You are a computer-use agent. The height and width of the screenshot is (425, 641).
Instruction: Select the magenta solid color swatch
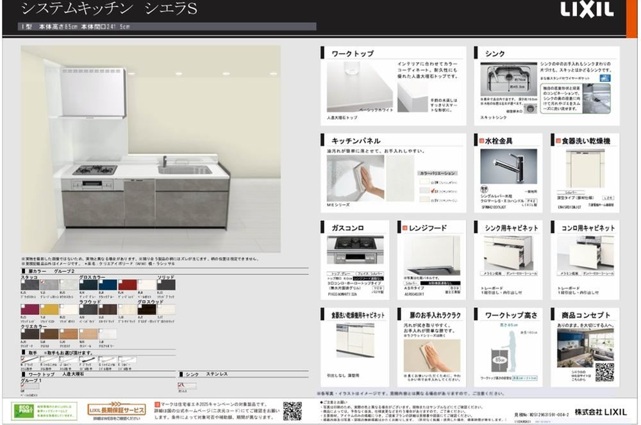(x=30, y=309)
